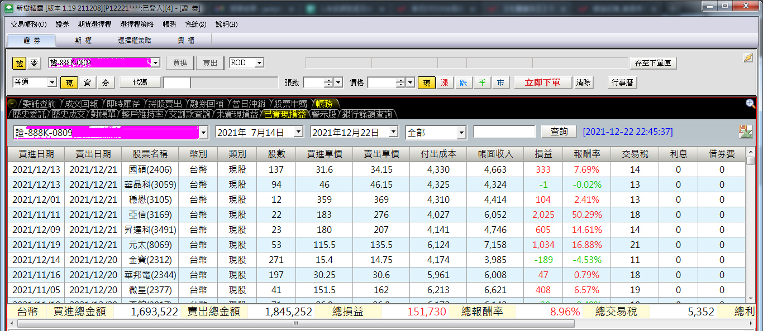
Task: Click the 張數 quantity spinner arrows
Action: (328, 82)
